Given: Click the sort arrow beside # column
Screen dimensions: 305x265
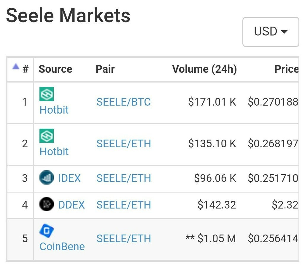Looking at the screenshot, I should click(x=16, y=67).
